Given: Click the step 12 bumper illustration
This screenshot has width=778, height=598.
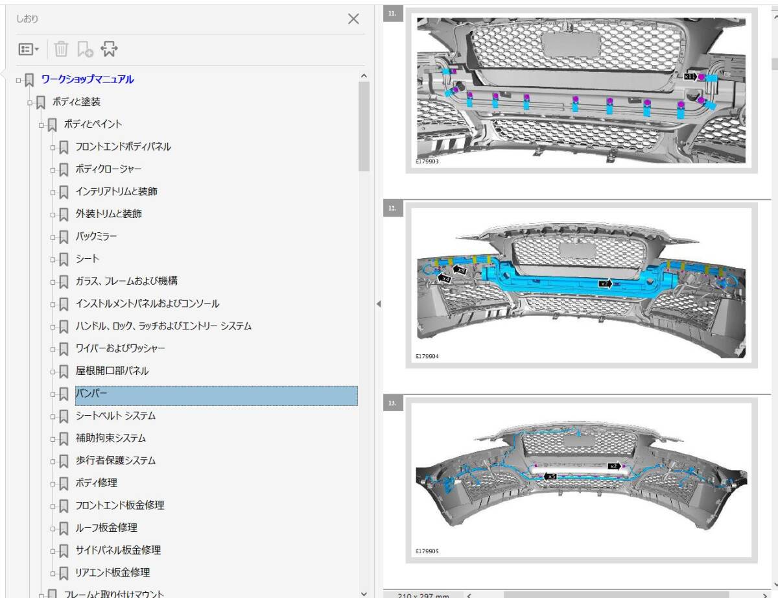Looking at the screenshot, I should point(581,285).
